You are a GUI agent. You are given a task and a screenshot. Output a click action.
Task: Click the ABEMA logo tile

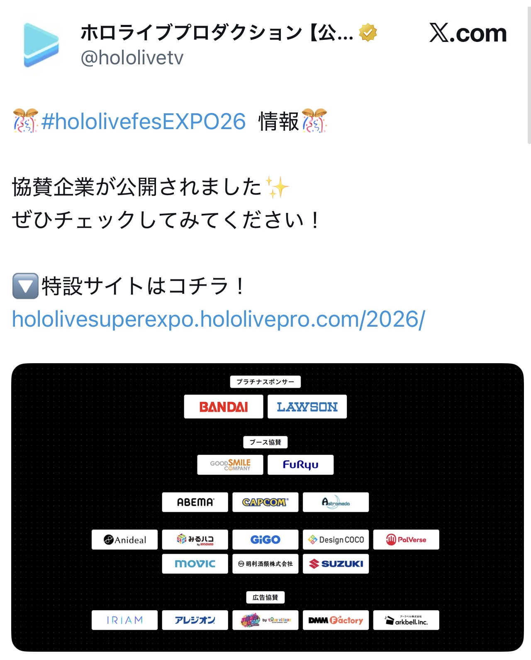pyautogui.click(x=195, y=502)
